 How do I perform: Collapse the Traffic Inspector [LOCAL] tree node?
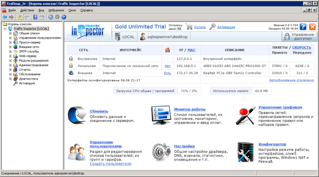coord(5,29)
